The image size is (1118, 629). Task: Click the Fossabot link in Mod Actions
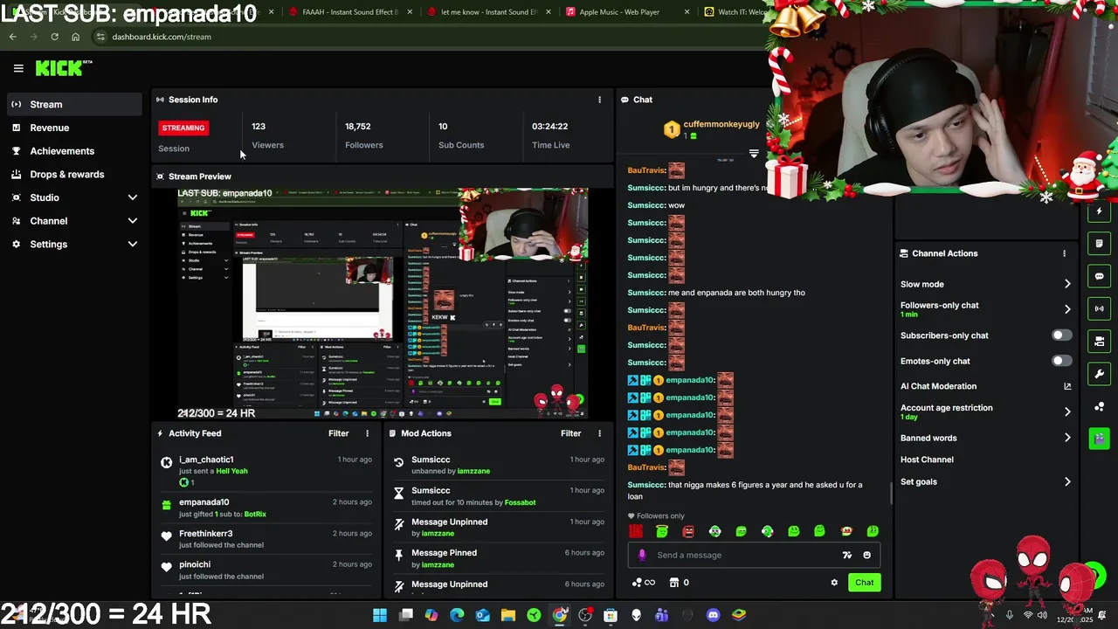[520, 502]
